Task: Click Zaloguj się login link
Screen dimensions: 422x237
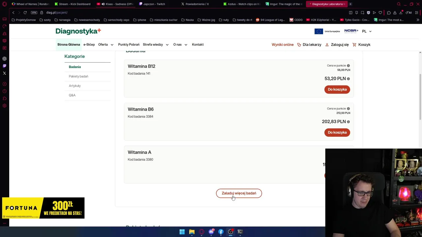Action: click(x=337, y=44)
